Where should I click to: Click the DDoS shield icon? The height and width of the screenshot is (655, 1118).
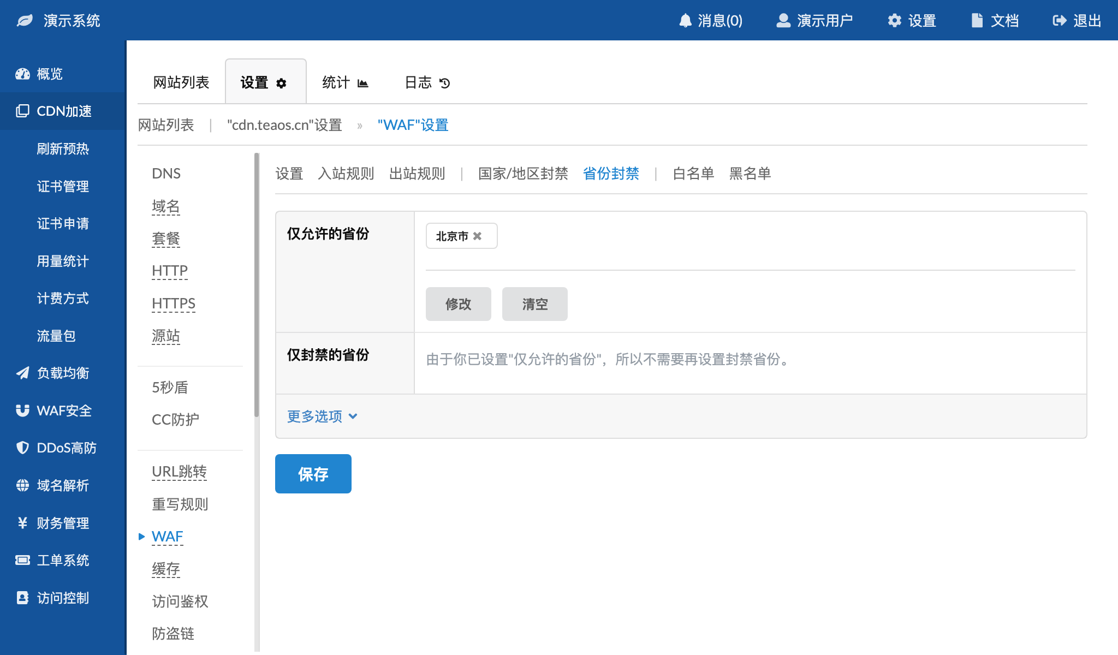click(x=22, y=448)
